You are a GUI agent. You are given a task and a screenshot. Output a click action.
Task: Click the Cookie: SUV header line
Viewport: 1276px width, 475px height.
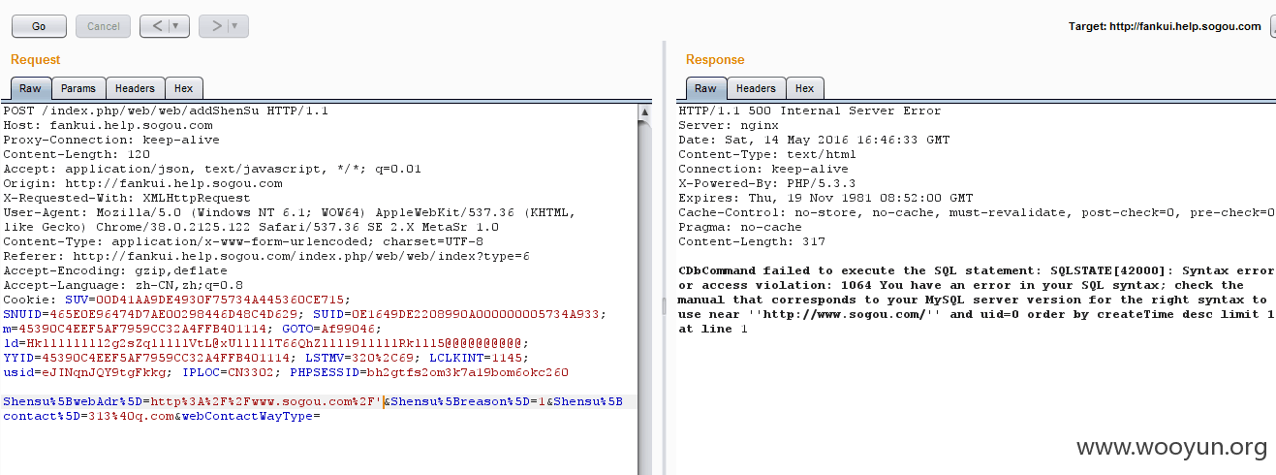[177, 300]
